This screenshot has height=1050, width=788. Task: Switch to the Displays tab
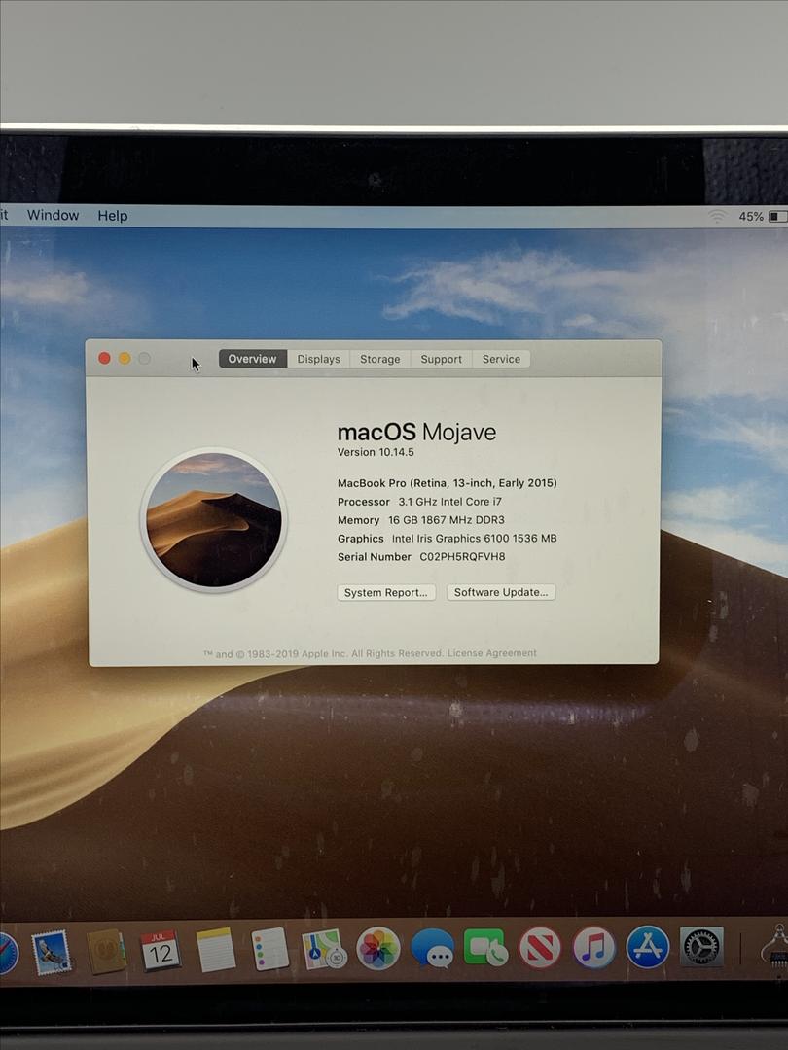click(318, 359)
